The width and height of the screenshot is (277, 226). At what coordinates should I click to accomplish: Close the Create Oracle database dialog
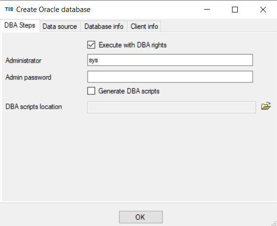click(x=263, y=10)
